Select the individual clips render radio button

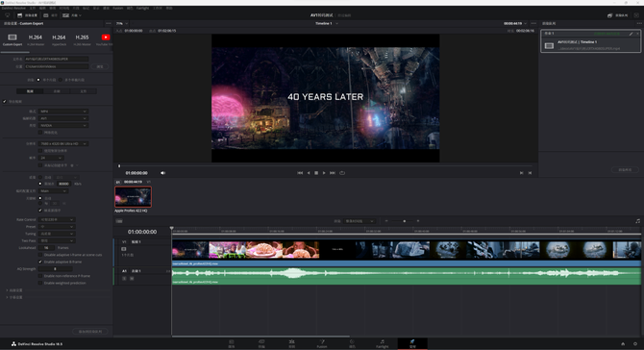pyautogui.click(x=61, y=80)
